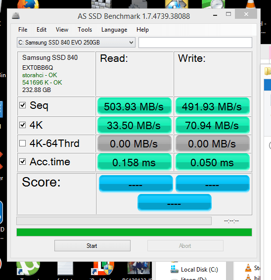Uncheck the Seq test checkbox
This screenshot has width=271, height=280.
pyautogui.click(x=22, y=105)
